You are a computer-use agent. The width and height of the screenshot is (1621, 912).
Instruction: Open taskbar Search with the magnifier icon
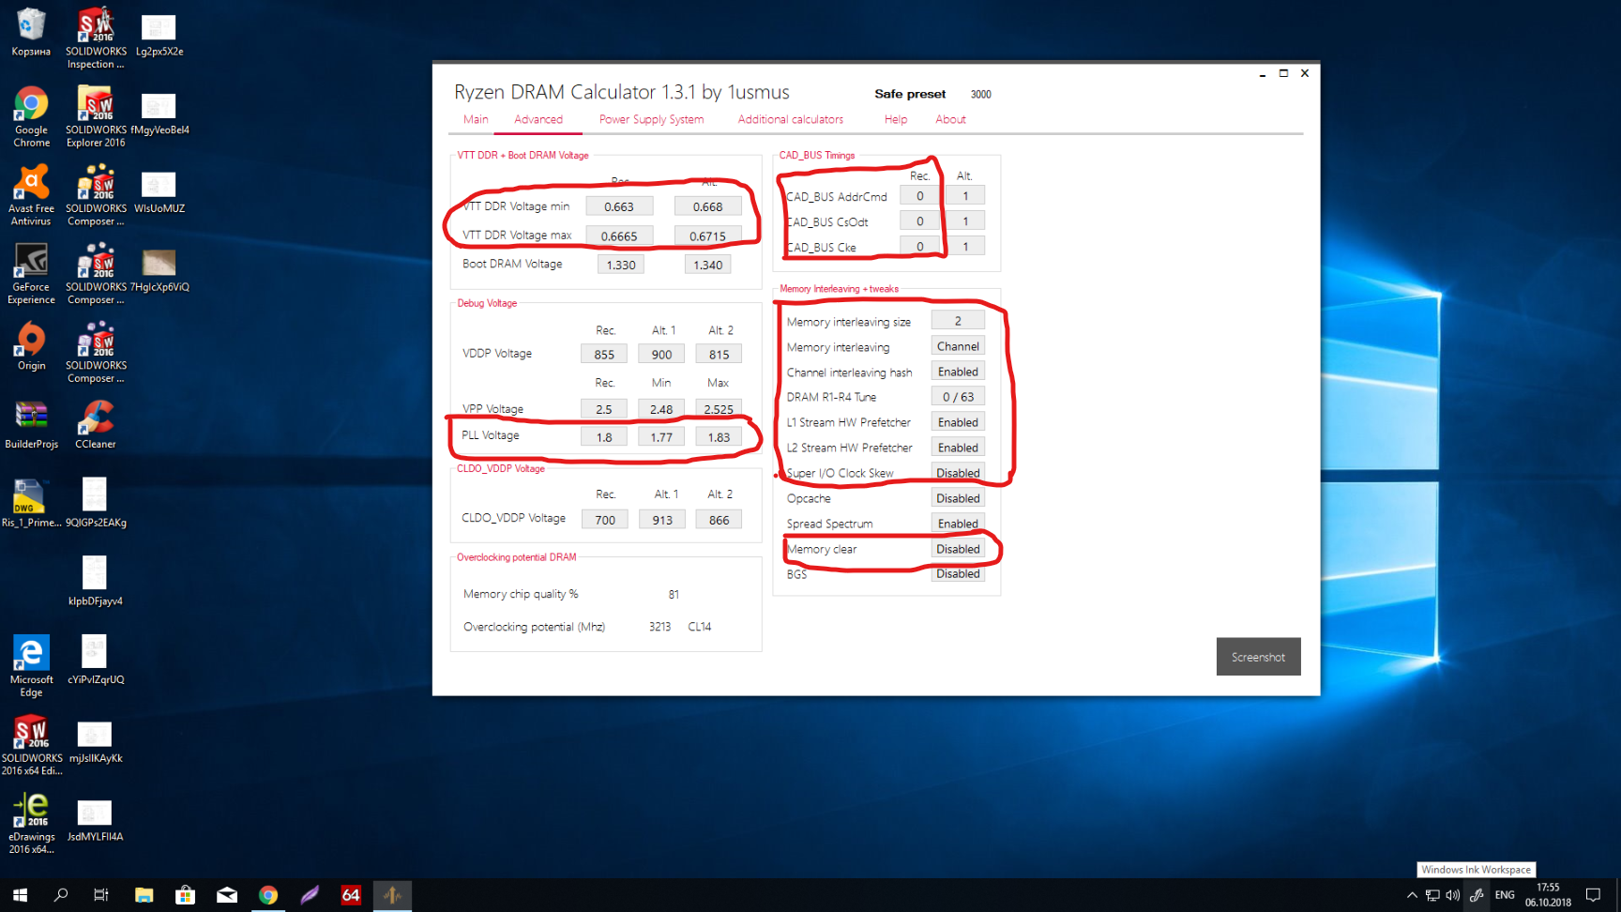click(61, 895)
